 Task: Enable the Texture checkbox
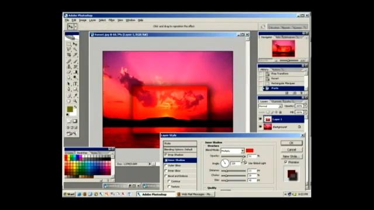(x=169, y=187)
